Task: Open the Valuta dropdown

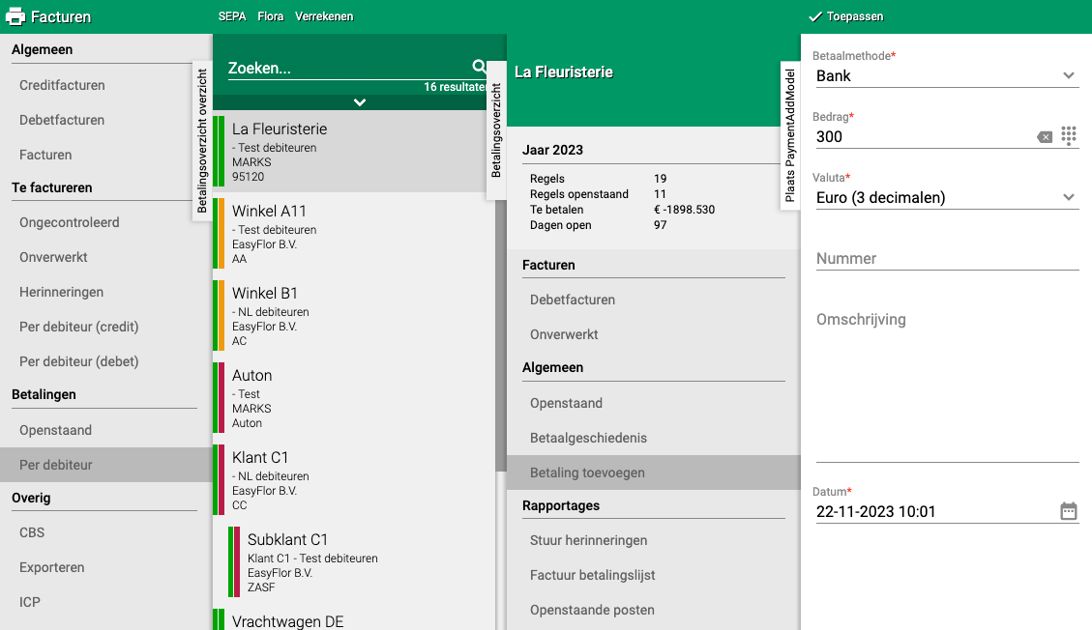Action: tap(947, 197)
